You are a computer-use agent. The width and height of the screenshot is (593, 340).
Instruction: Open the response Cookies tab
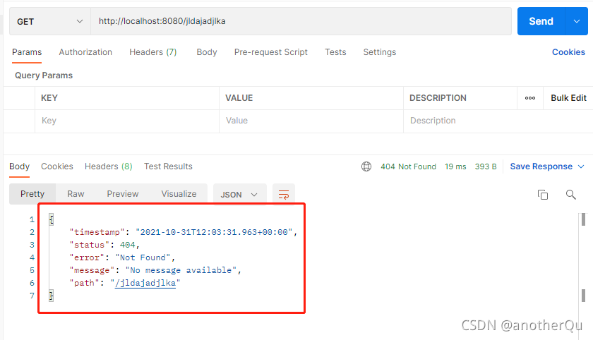pos(57,166)
